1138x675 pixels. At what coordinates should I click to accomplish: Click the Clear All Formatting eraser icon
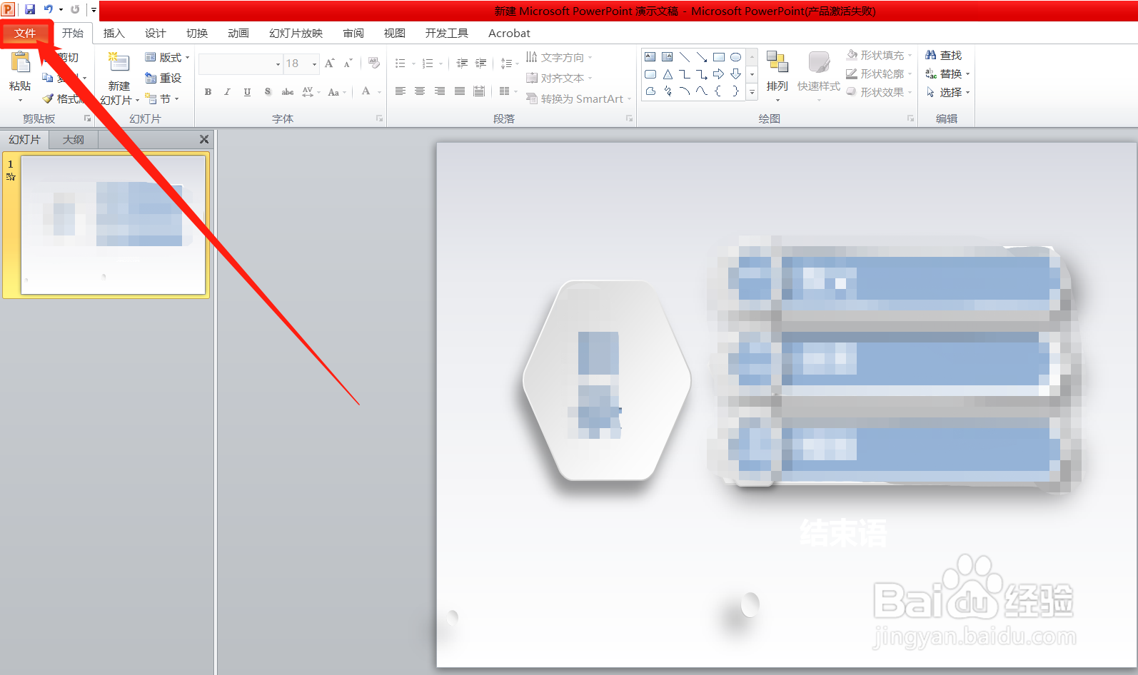374,64
